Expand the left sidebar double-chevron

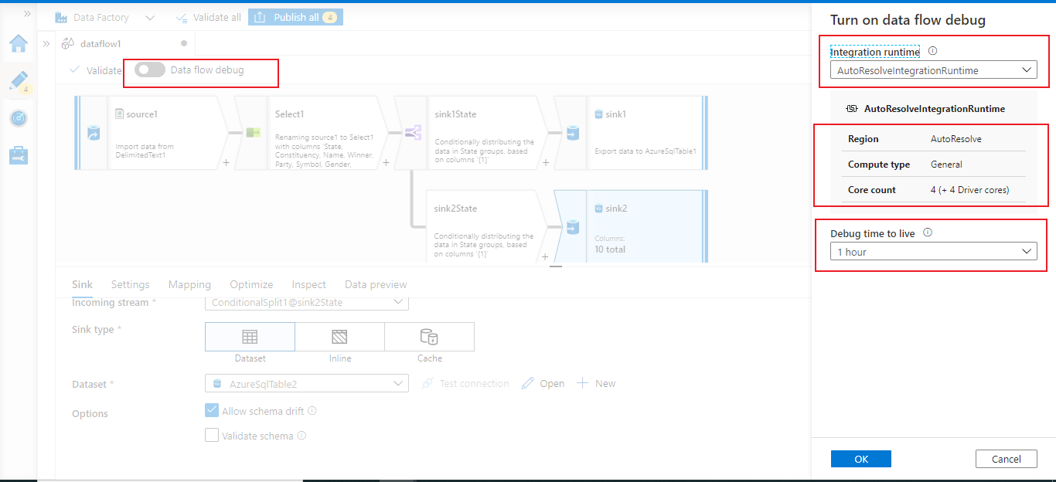tap(28, 14)
